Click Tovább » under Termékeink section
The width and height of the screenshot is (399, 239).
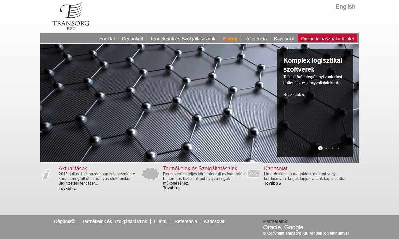[x=172, y=188]
